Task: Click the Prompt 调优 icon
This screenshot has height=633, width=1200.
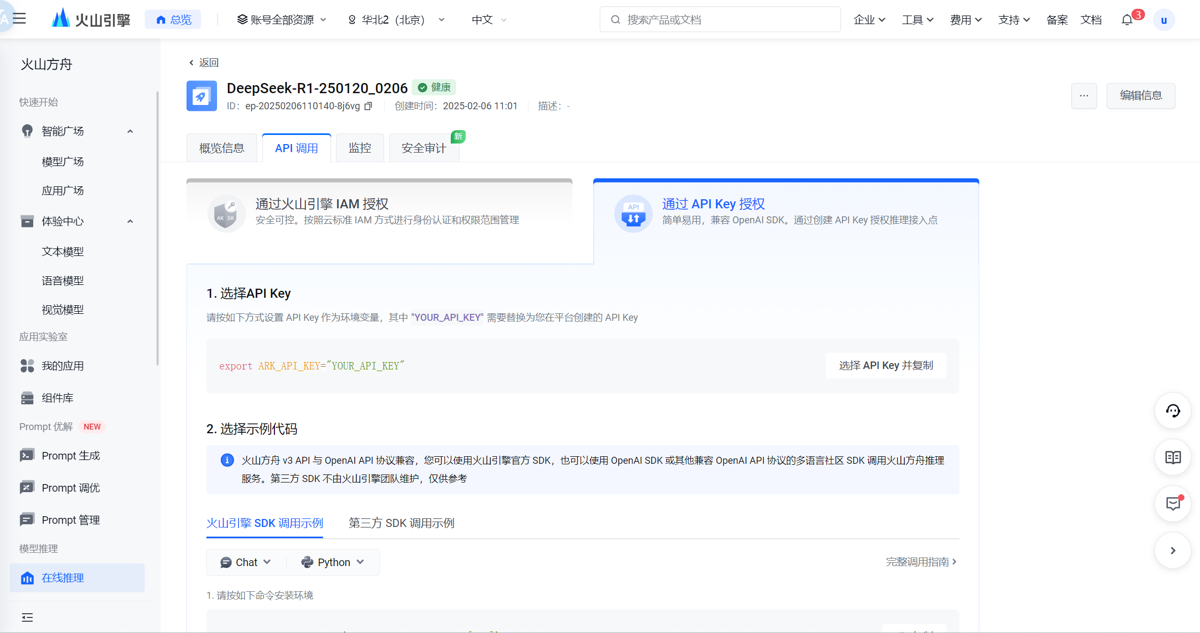Action: [x=27, y=488]
